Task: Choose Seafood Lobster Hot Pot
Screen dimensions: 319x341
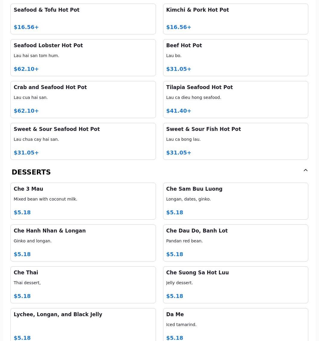Action: click(x=83, y=58)
